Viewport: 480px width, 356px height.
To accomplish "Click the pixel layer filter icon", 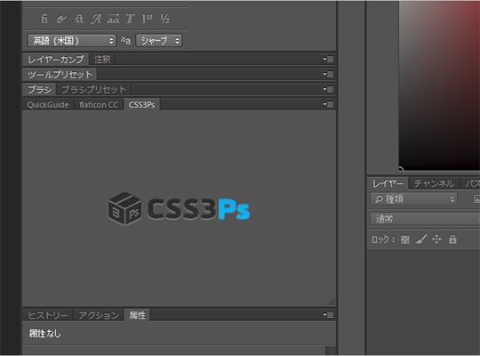I will click(x=476, y=199).
